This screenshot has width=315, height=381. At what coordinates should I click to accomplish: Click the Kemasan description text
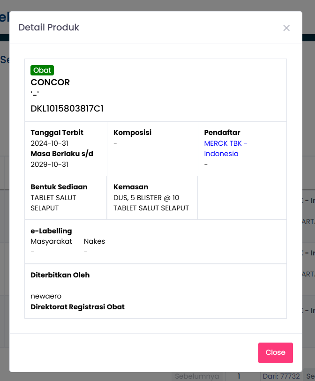click(x=151, y=203)
